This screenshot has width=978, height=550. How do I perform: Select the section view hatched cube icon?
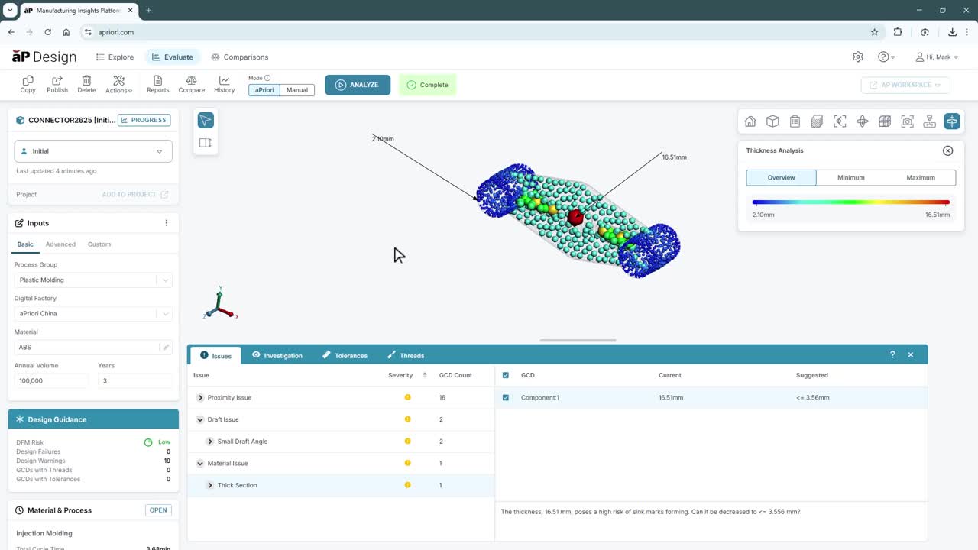pos(817,121)
